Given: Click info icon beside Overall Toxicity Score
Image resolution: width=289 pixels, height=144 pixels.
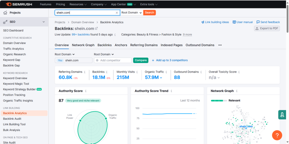Looking at the screenshot, I should 239,72.
